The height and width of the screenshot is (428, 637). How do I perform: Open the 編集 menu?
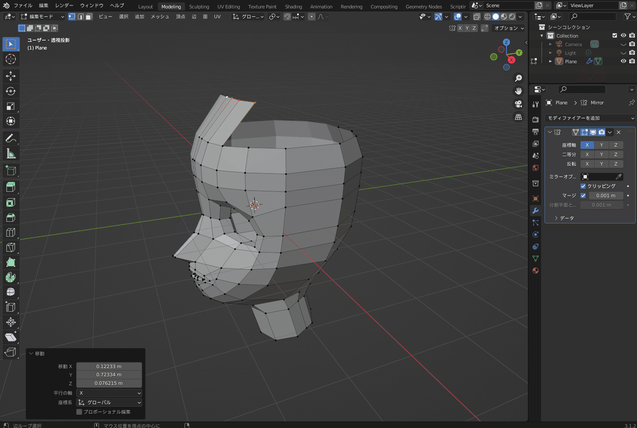click(44, 5)
